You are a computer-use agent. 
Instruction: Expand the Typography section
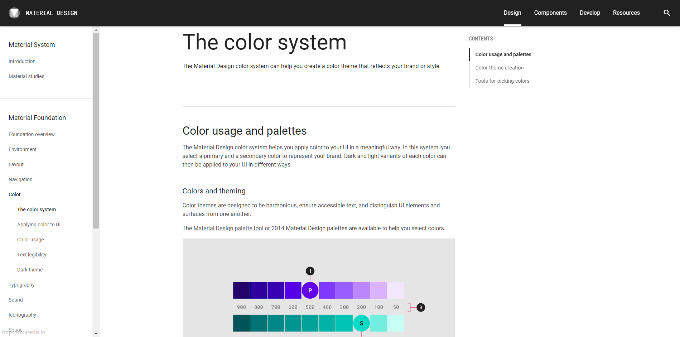[21, 285]
